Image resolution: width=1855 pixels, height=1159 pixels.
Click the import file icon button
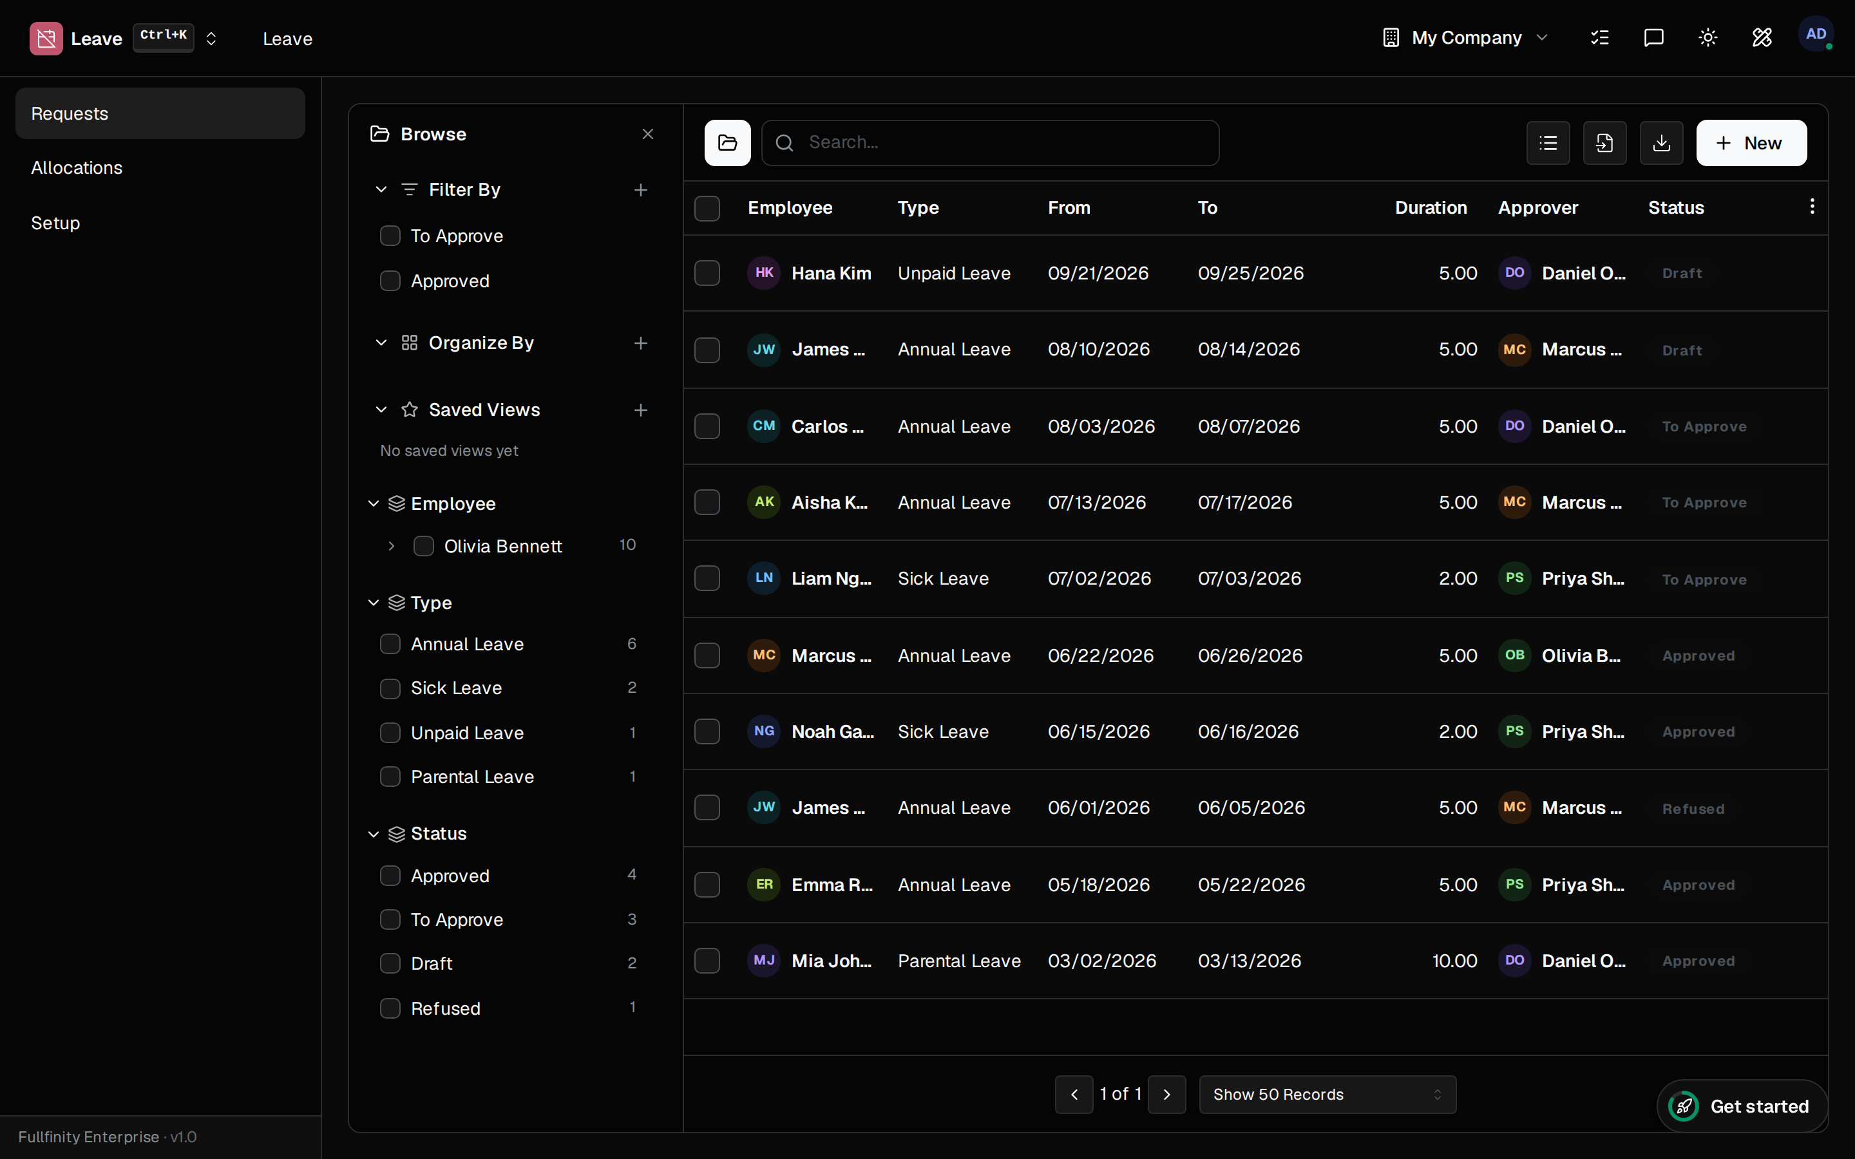(1605, 142)
